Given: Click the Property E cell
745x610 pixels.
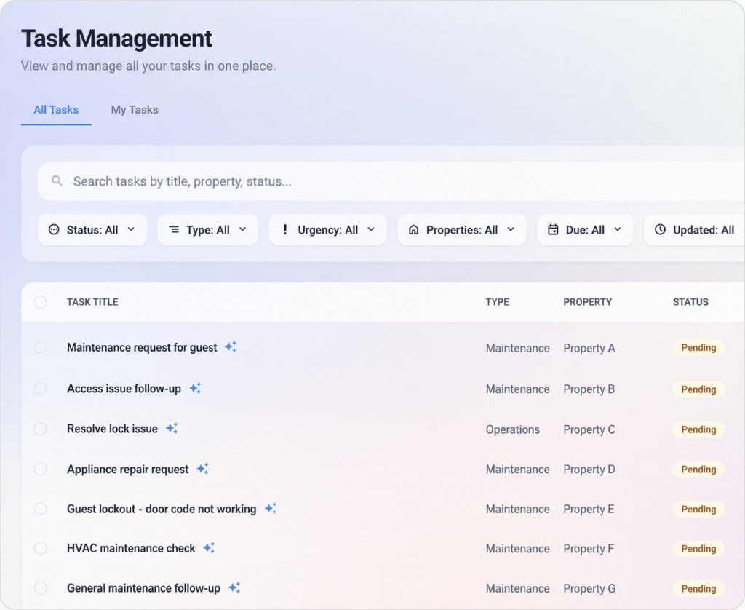Looking at the screenshot, I should [589, 510].
